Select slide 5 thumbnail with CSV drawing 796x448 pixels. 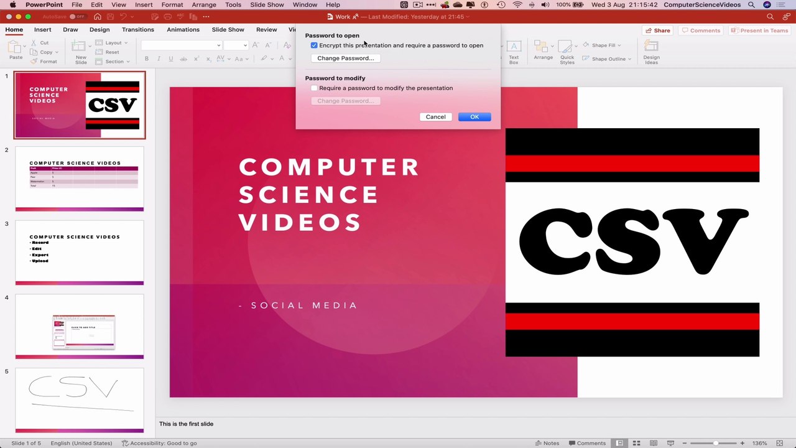click(80, 400)
